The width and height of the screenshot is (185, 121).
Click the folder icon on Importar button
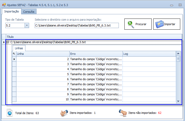(x=159, y=24)
